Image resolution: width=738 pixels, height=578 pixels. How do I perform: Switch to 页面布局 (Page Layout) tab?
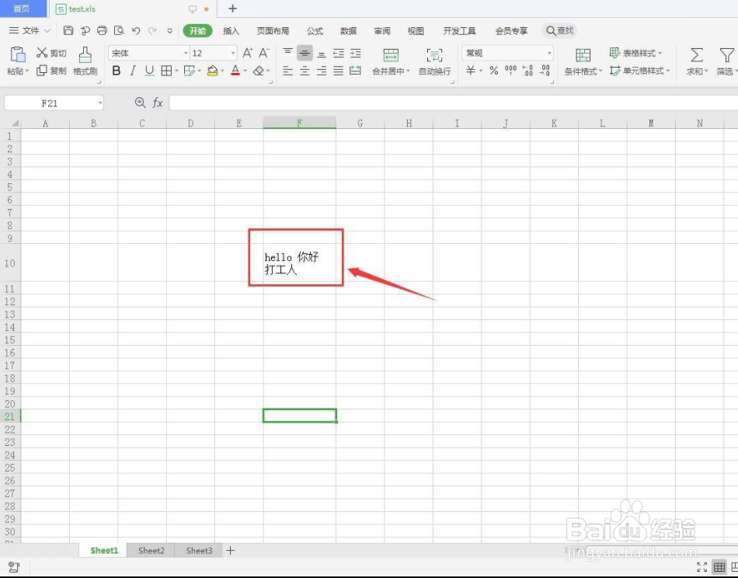tap(273, 31)
